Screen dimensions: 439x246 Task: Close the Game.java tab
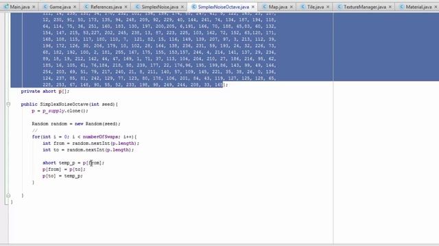click(x=75, y=7)
